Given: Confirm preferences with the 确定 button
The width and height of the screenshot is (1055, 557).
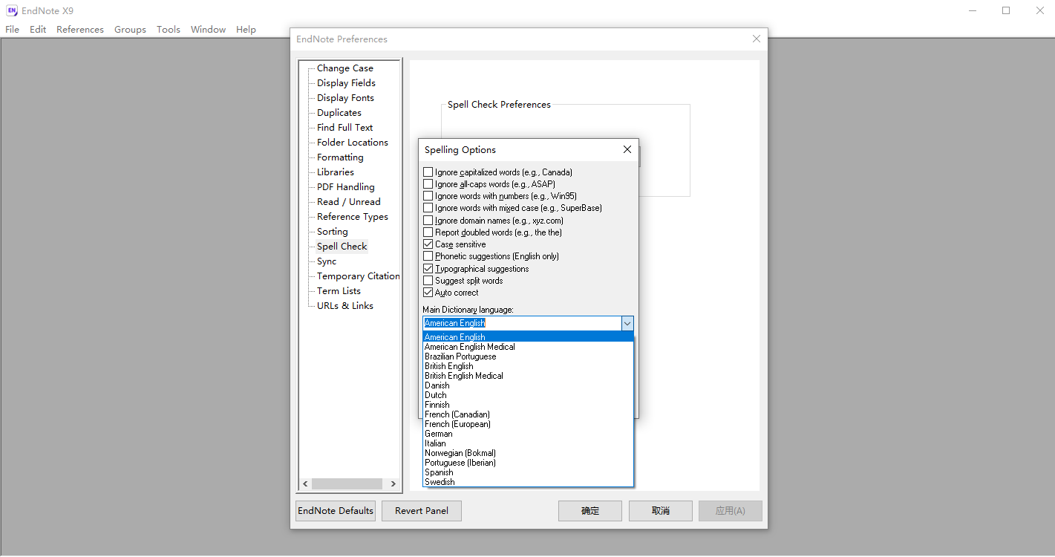Looking at the screenshot, I should click(x=590, y=511).
